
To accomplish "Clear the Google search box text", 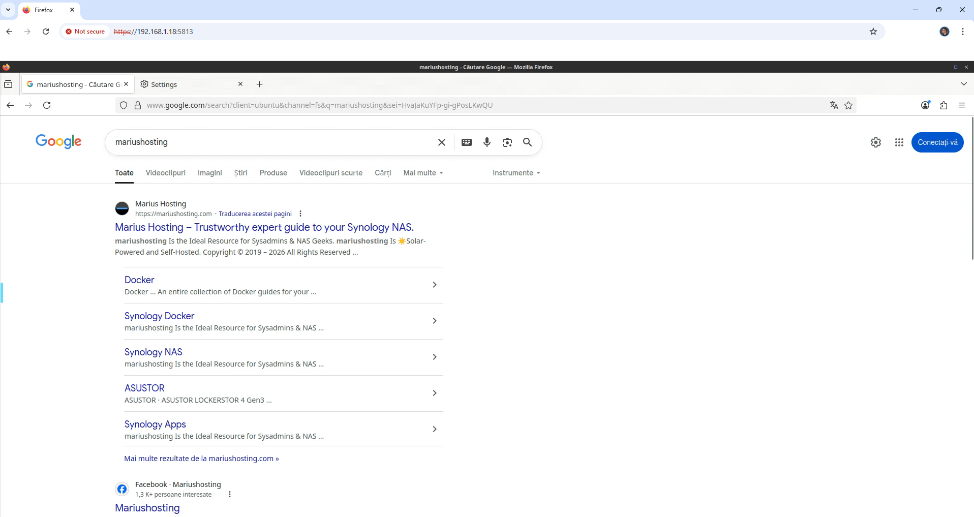I will (x=441, y=142).
